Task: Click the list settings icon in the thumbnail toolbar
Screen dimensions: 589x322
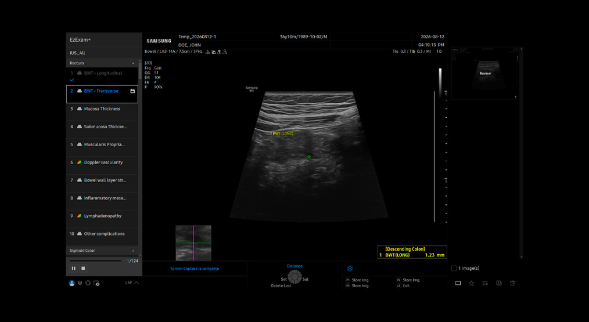Action: (x=485, y=283)
